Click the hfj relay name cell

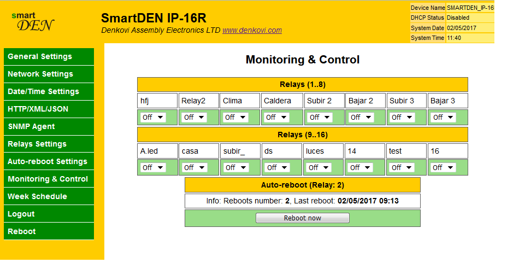pyautogui.click(x=157, y=101)
